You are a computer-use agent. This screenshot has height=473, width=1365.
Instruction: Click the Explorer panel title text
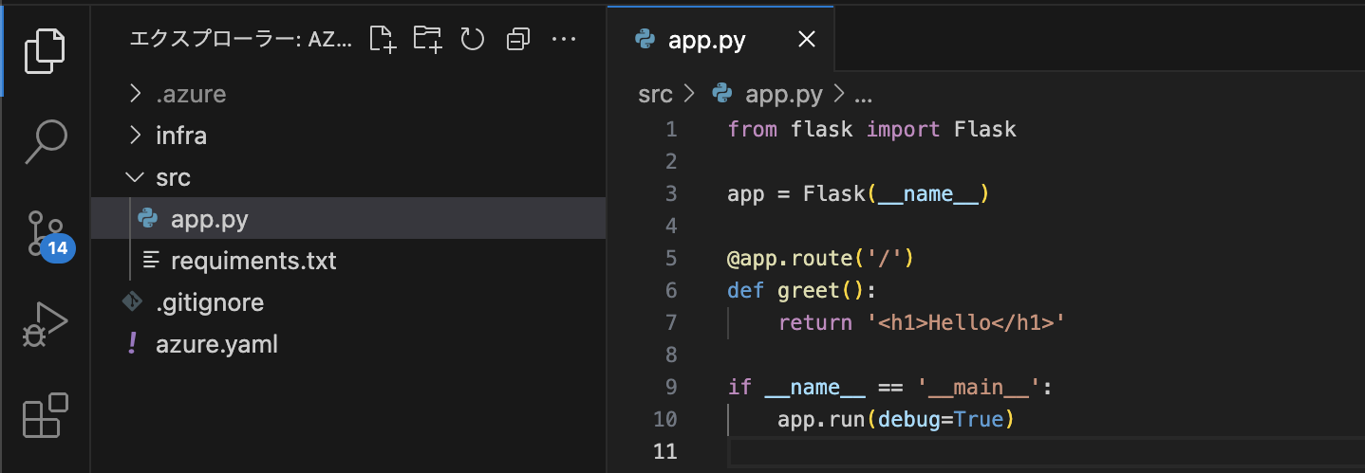coord(239,39)
